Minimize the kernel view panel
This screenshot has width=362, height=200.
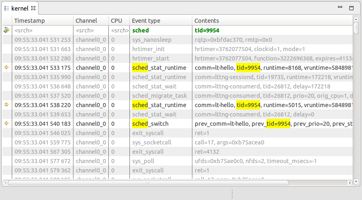point(340,8)
